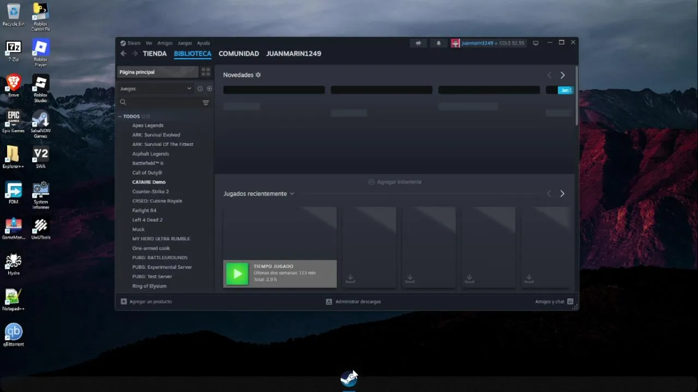Click the Steam back navigation arrow
The image size is (698, 392).
(x=123, y=53)
